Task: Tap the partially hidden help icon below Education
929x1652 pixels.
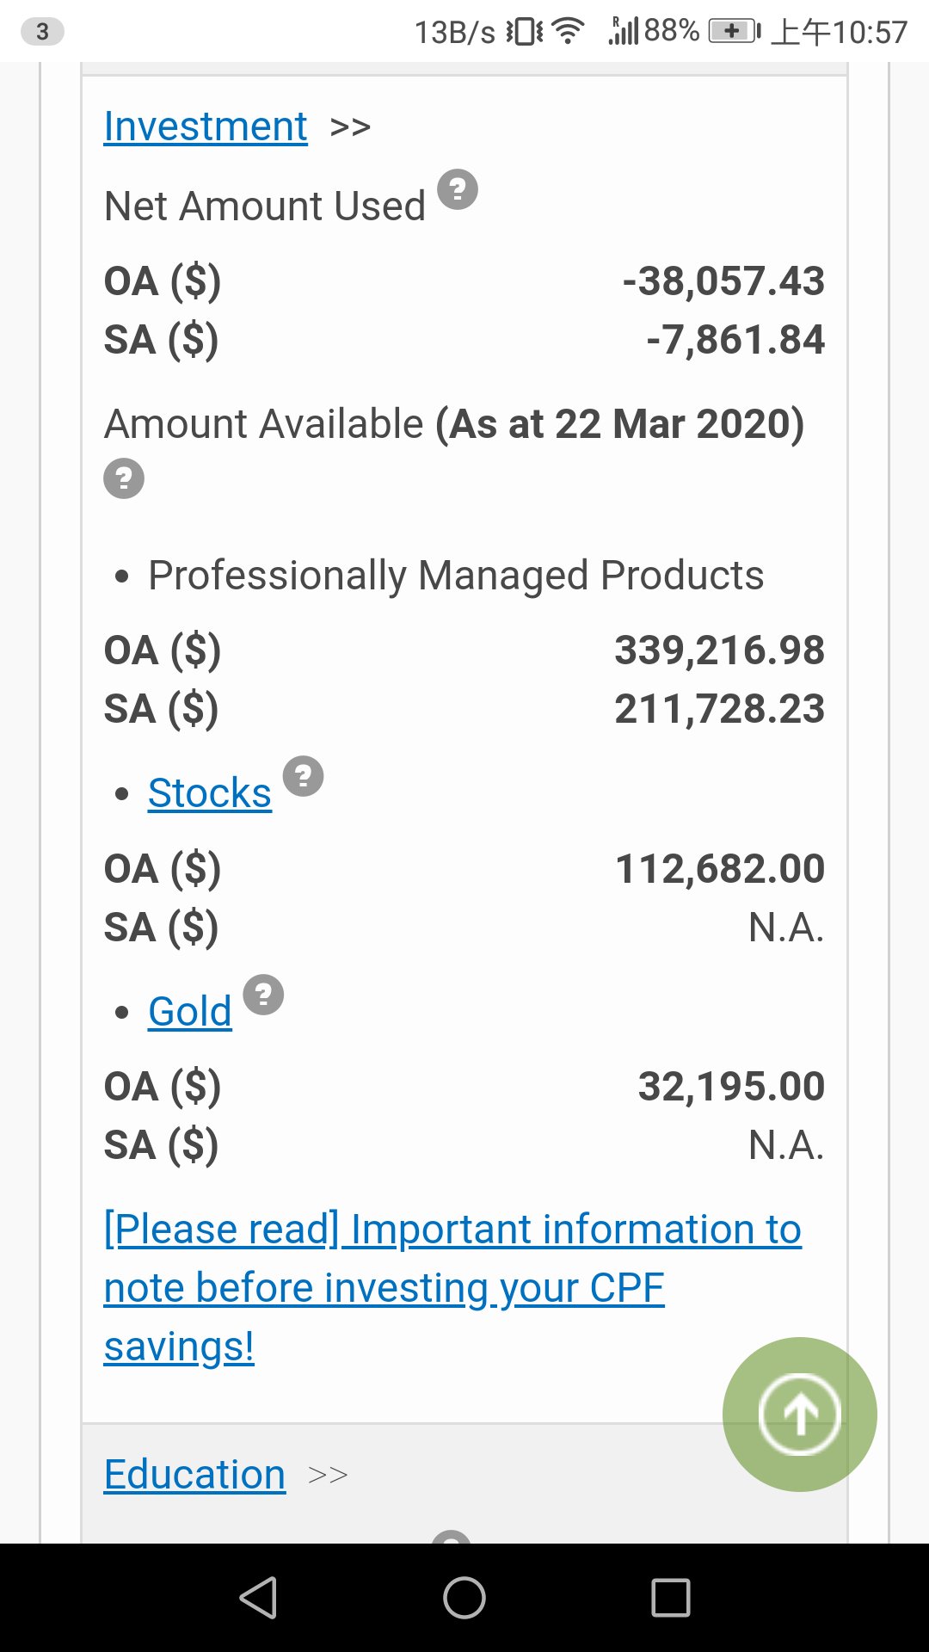Action: click(x=451, y=1538)
